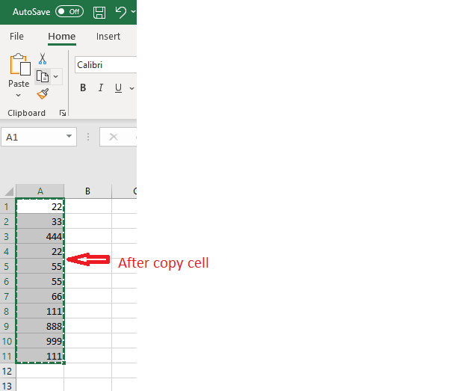This screenshot has width=449, height=391.
Task: Switch to the Insert tab
Action: (x=108, y=37)
